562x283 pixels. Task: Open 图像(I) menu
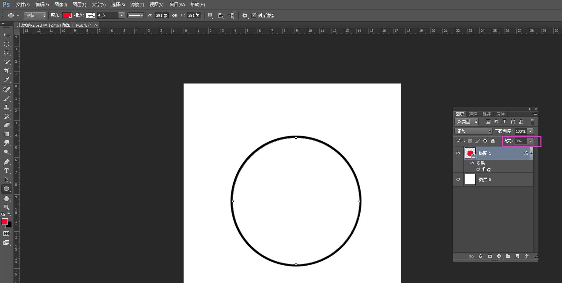pos(61,5)
